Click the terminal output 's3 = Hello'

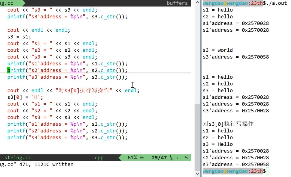(x=218, y=144)
